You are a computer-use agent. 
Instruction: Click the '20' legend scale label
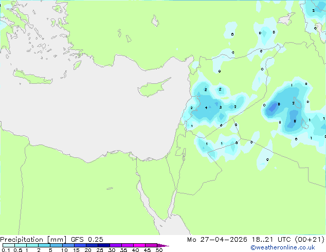coord(88,250)
